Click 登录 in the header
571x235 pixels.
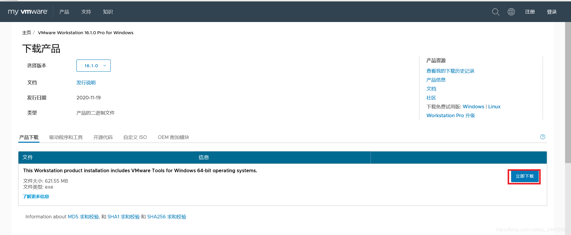[x=552, y=12]
